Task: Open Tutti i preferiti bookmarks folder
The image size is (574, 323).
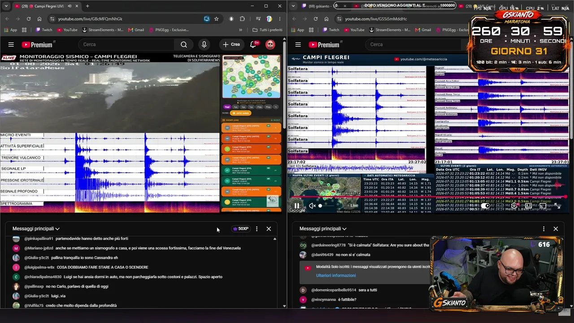Action: 267,30
